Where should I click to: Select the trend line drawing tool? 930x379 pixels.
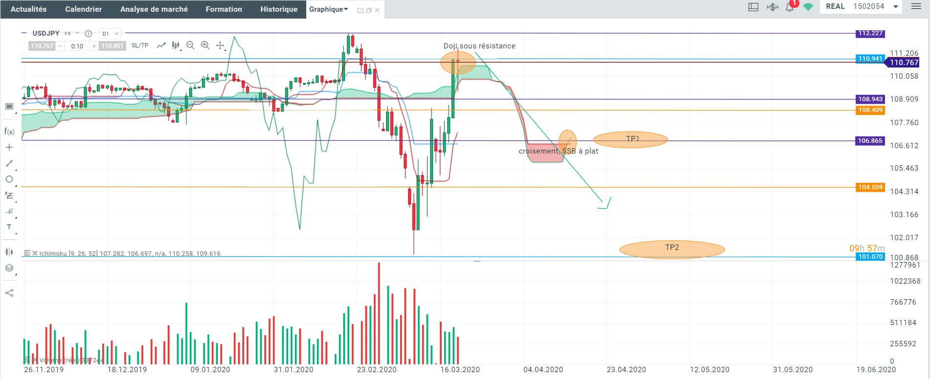pyautogui.click(x=9, y=163)
